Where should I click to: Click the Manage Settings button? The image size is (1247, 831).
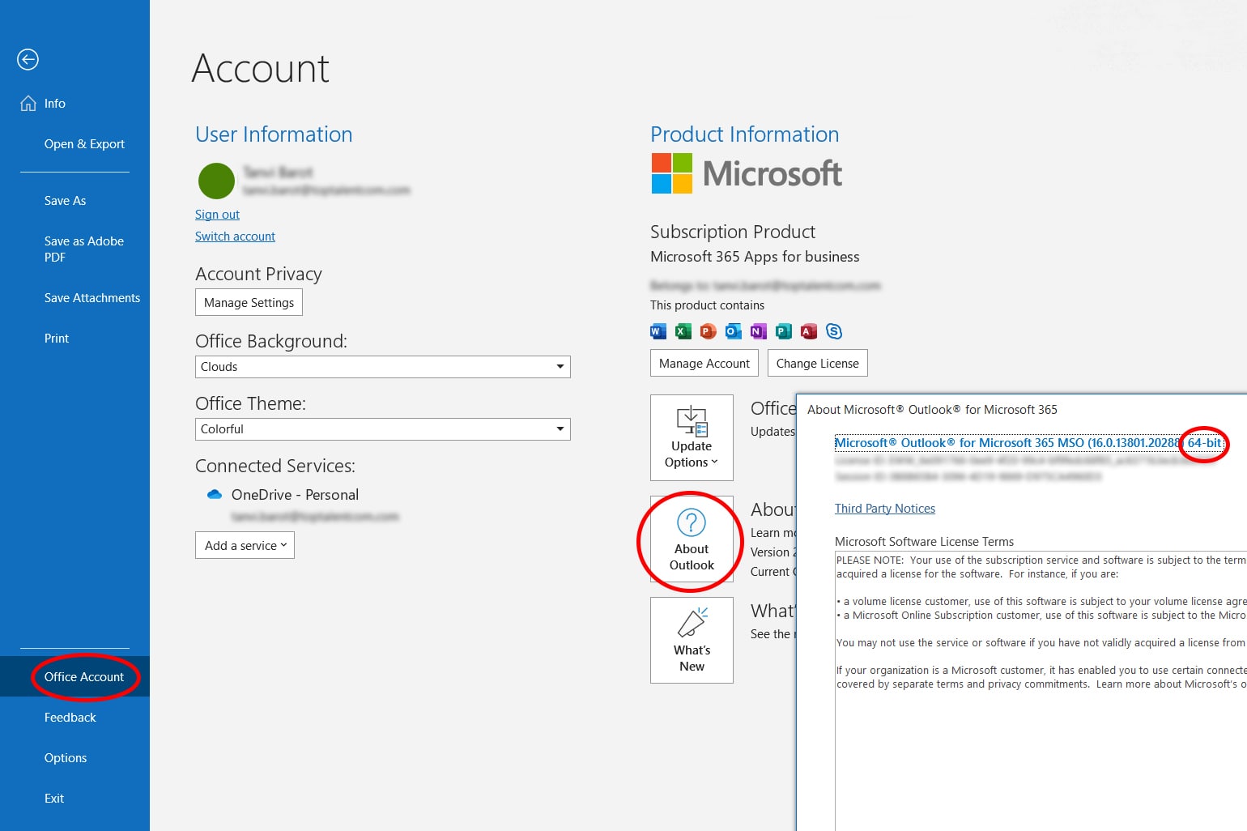pyautogui.click(x=249, y=303)
